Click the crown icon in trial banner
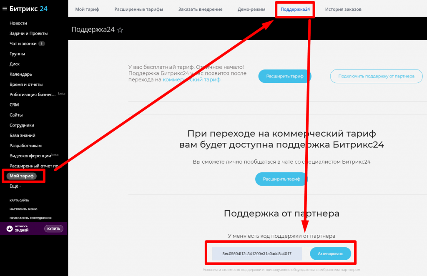Viewport: 427px width, 276px height. pos(10,228)
